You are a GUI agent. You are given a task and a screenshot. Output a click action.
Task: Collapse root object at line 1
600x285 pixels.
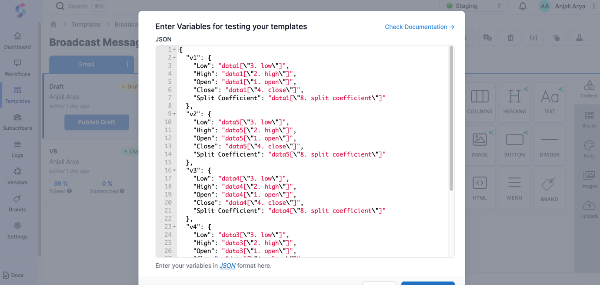pos(174,49)
